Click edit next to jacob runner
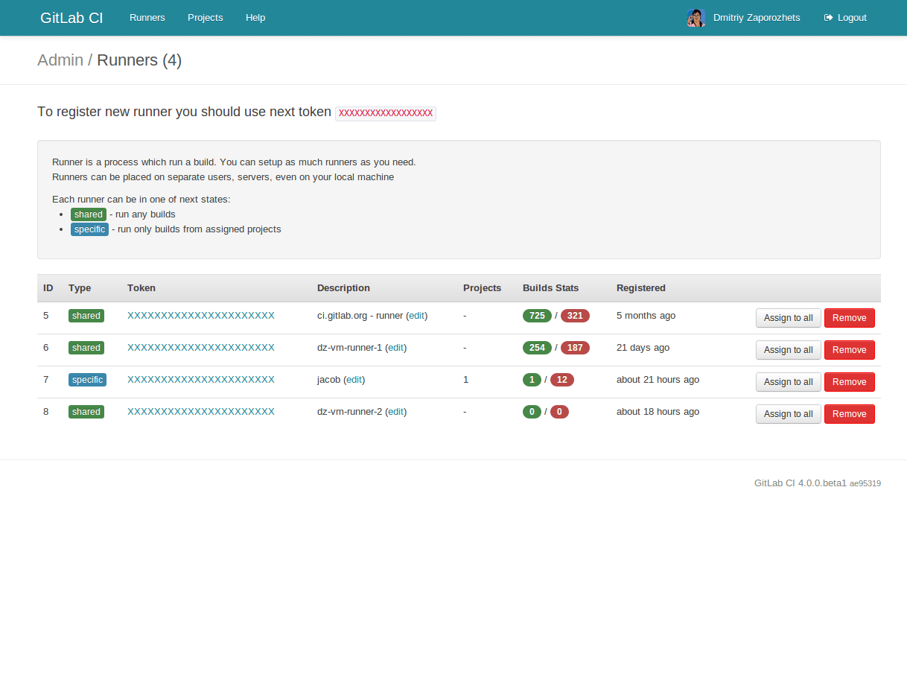The image size is (907, 700). tap(354, 380)
